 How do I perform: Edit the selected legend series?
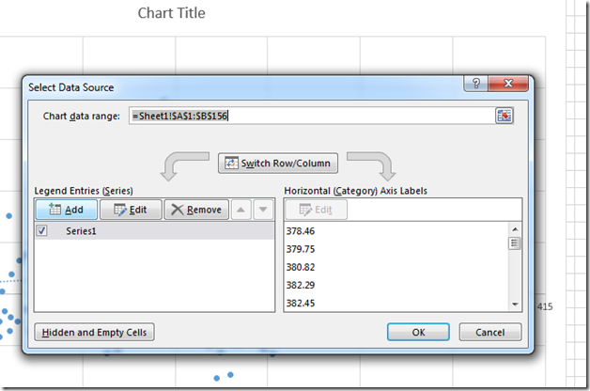(131, 210)
